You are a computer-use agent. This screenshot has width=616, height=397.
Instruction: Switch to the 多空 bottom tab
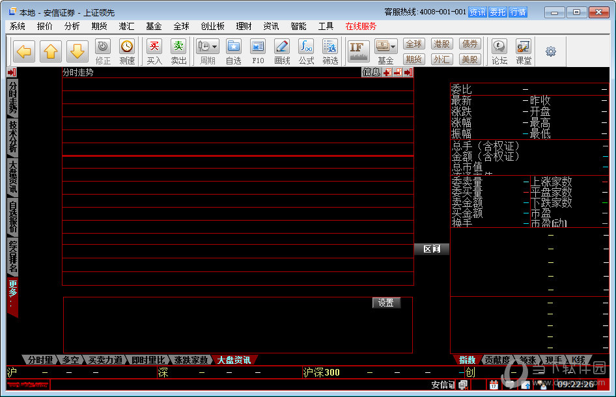click(x=71, y=360)
